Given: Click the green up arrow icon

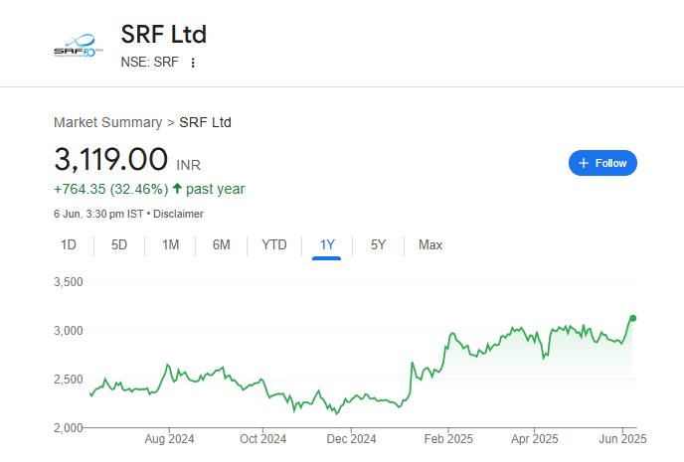Looking at the screenshot, I should 177,189.
